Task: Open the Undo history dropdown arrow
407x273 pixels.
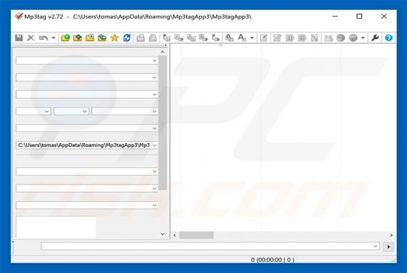Action: [x=53, y=38]
